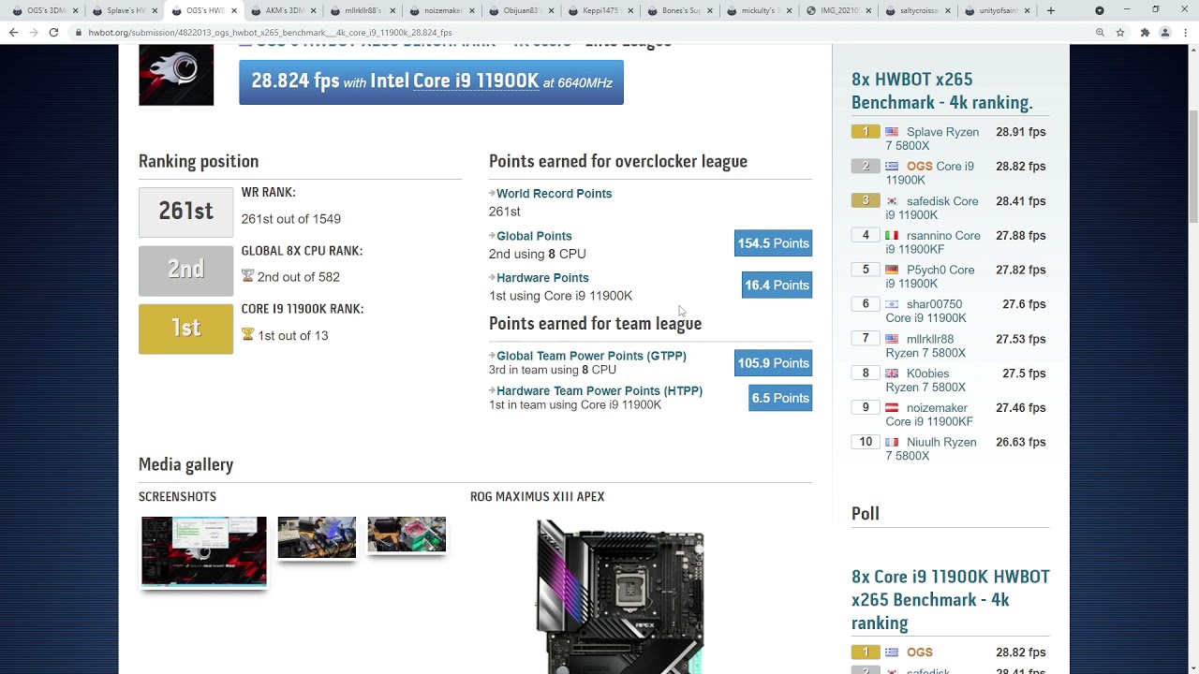Open zoom control in address bar

tap(1100, 32)
